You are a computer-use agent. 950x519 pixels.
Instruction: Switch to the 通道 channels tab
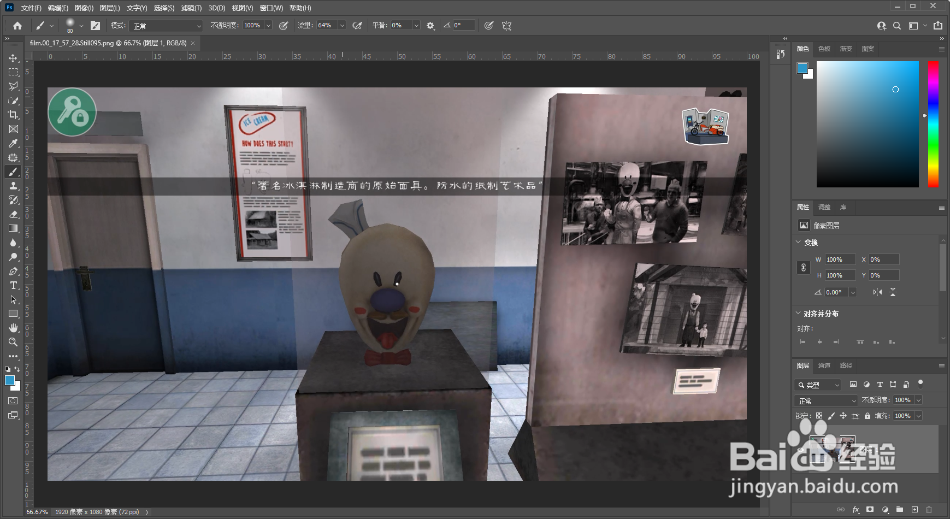click(x=824, y=365)
